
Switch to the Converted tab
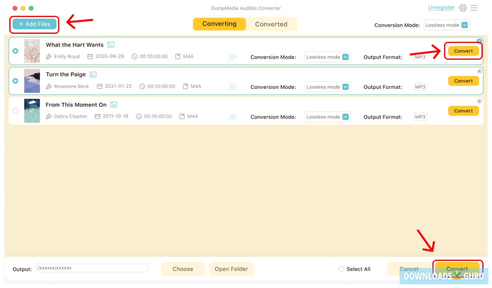coord(271,24)
